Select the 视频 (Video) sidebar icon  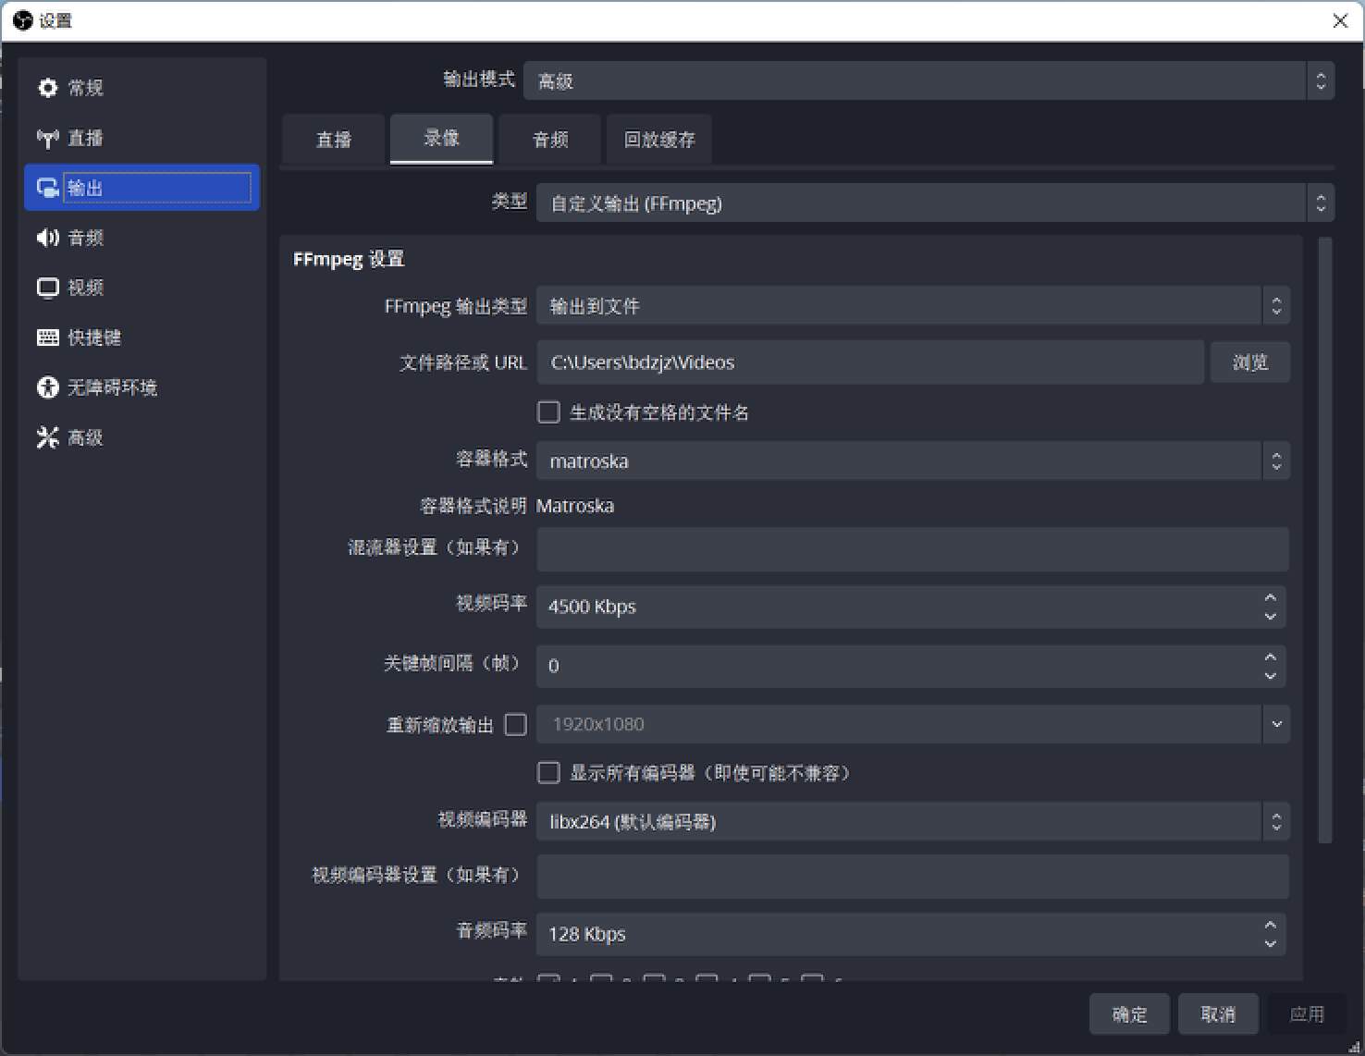pos(47,287)
